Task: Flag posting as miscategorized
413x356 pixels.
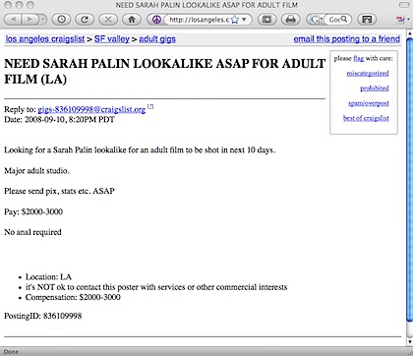Action: (368, 73)
